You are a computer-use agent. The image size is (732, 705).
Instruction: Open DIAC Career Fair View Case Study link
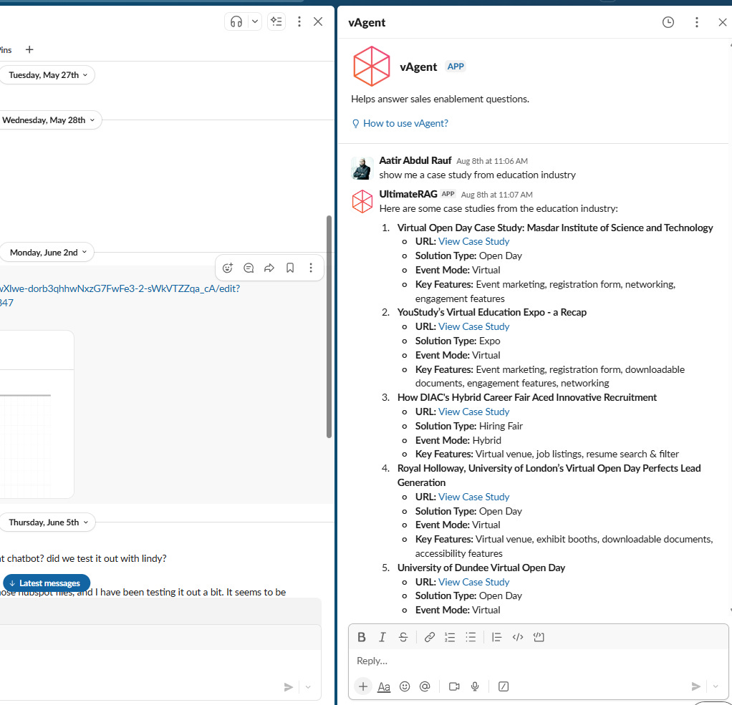tap(474, 412)
